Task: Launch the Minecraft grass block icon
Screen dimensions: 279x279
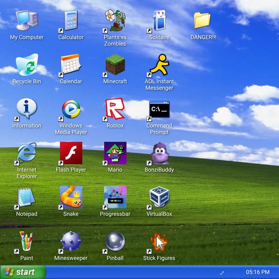Action: [115, 65]
